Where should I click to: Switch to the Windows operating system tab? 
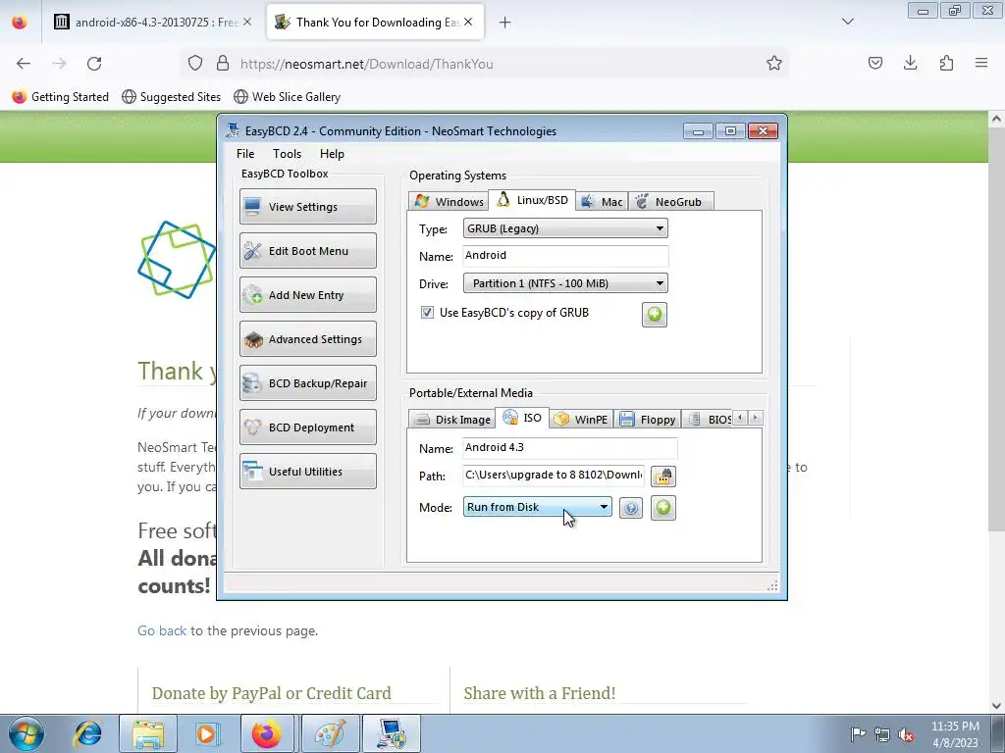(x=448, y=201)
